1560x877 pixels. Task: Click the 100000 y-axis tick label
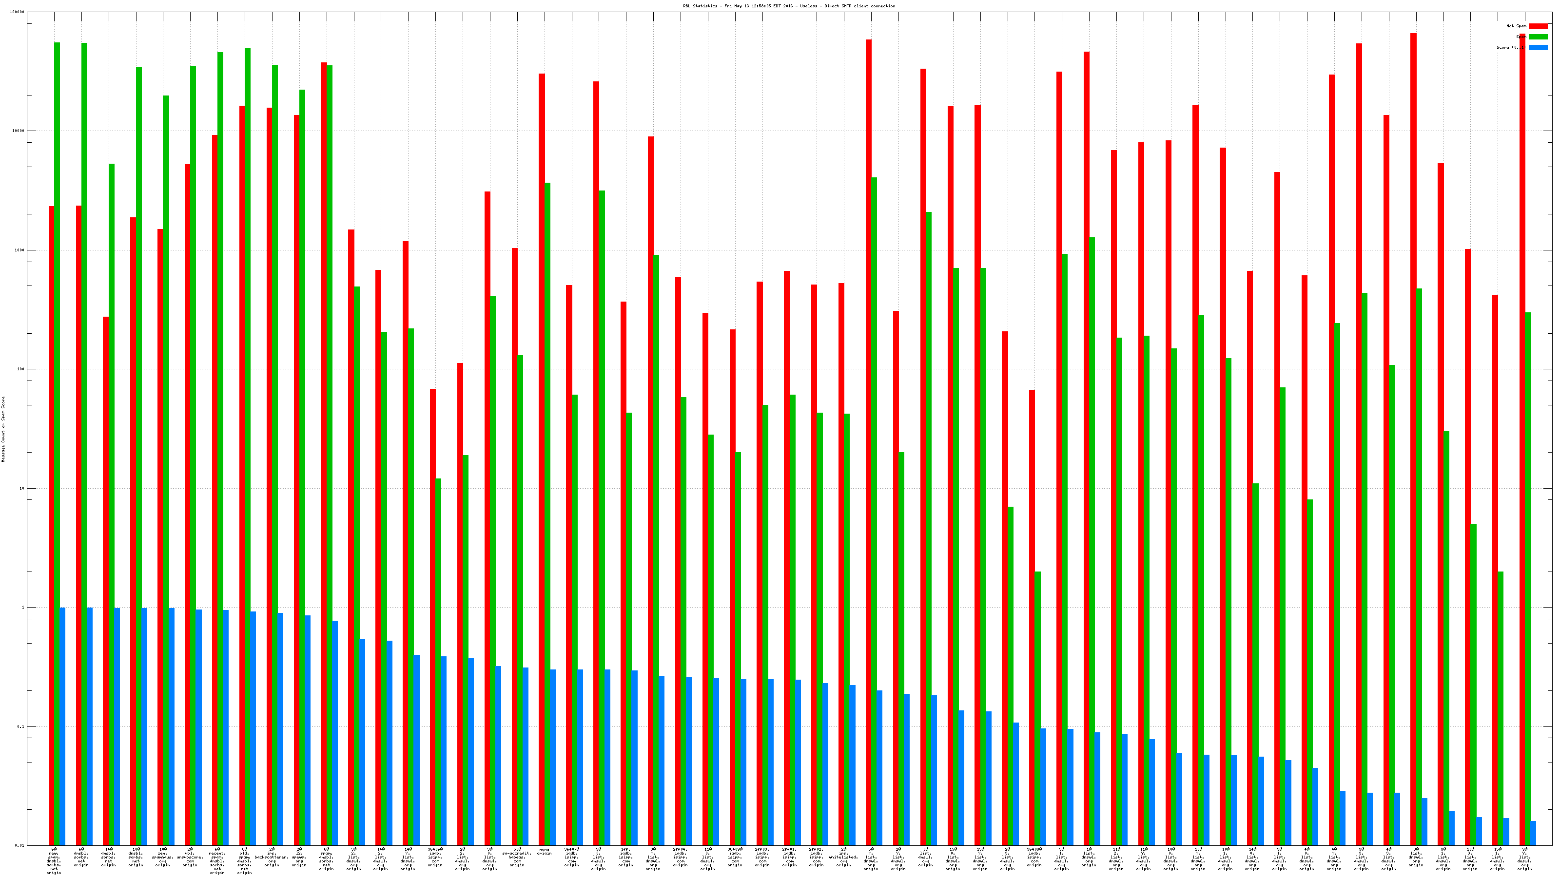pyautogui.click(x=18, y=12)
